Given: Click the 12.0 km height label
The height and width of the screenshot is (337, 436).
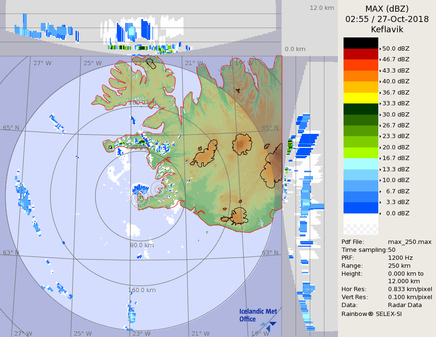Looking at the screenshot, I should coord(321,8).
